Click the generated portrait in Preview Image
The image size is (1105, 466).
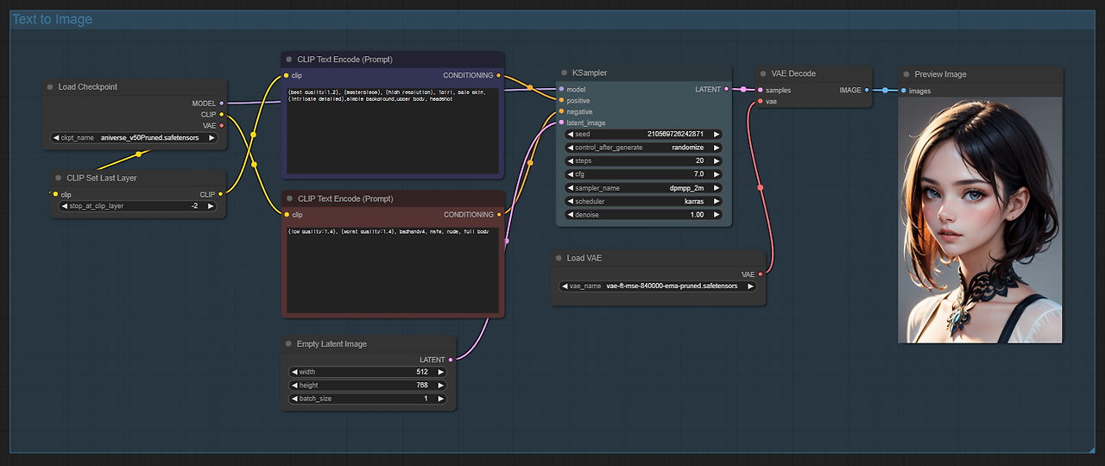coord(979,219)
